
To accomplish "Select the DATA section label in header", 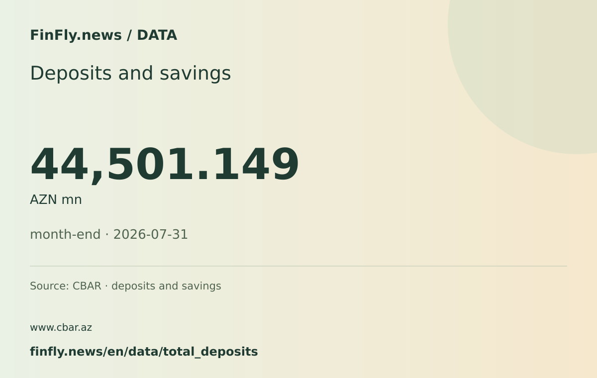I will click(x=157, y=35).
